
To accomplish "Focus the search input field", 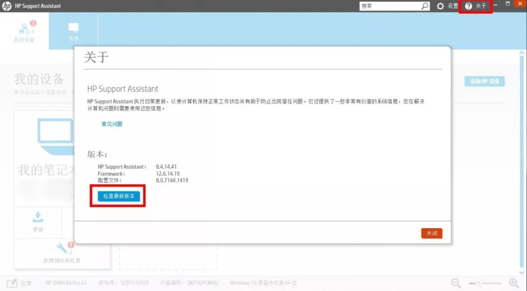I will [x=390, y=6].
